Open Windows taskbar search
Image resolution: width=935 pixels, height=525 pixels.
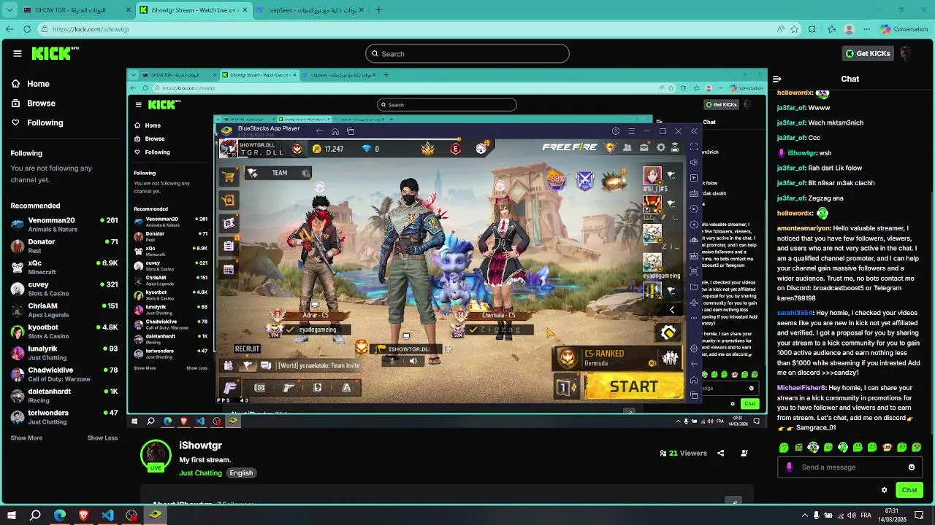35,516
